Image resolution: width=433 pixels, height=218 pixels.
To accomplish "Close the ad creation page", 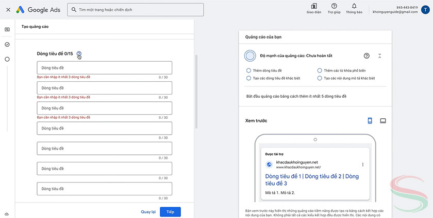I will click(x=8, y=10).
